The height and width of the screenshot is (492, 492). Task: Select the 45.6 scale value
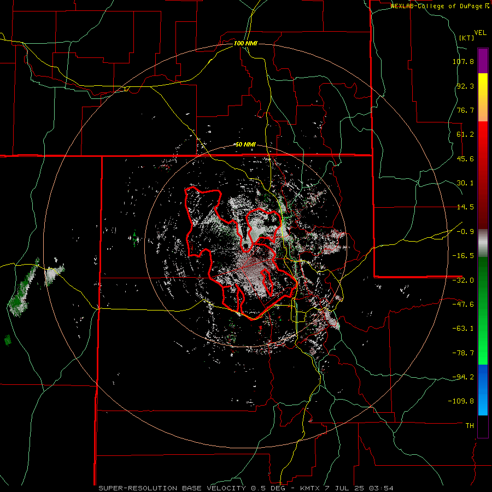tap(465, 159)
